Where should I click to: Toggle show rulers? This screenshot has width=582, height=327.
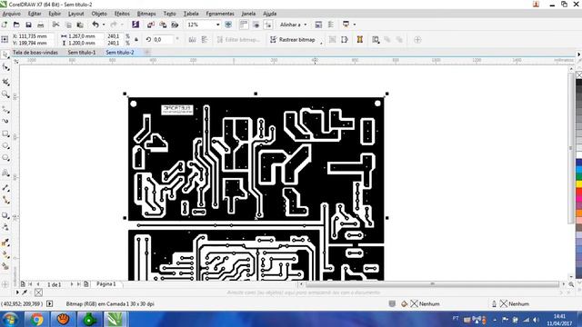(x=244, y=25)
